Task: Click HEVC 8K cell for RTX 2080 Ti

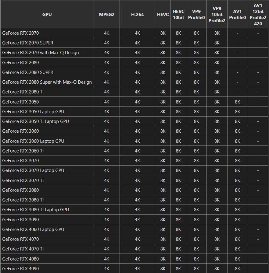Action: (x=163, y=92)
